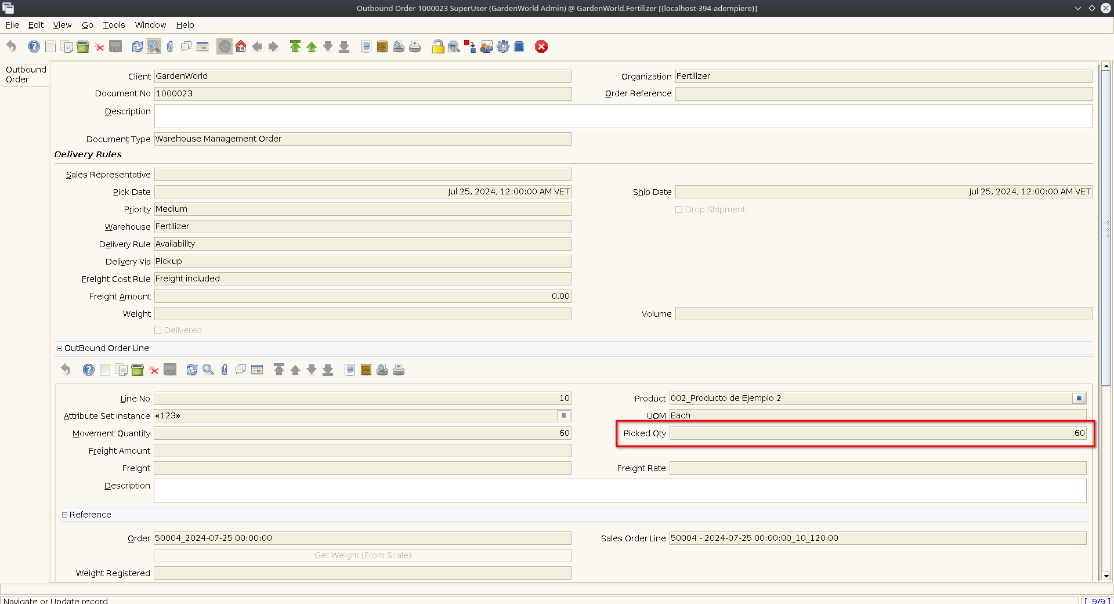Open Help from the main toolbar

coord(34,46)
